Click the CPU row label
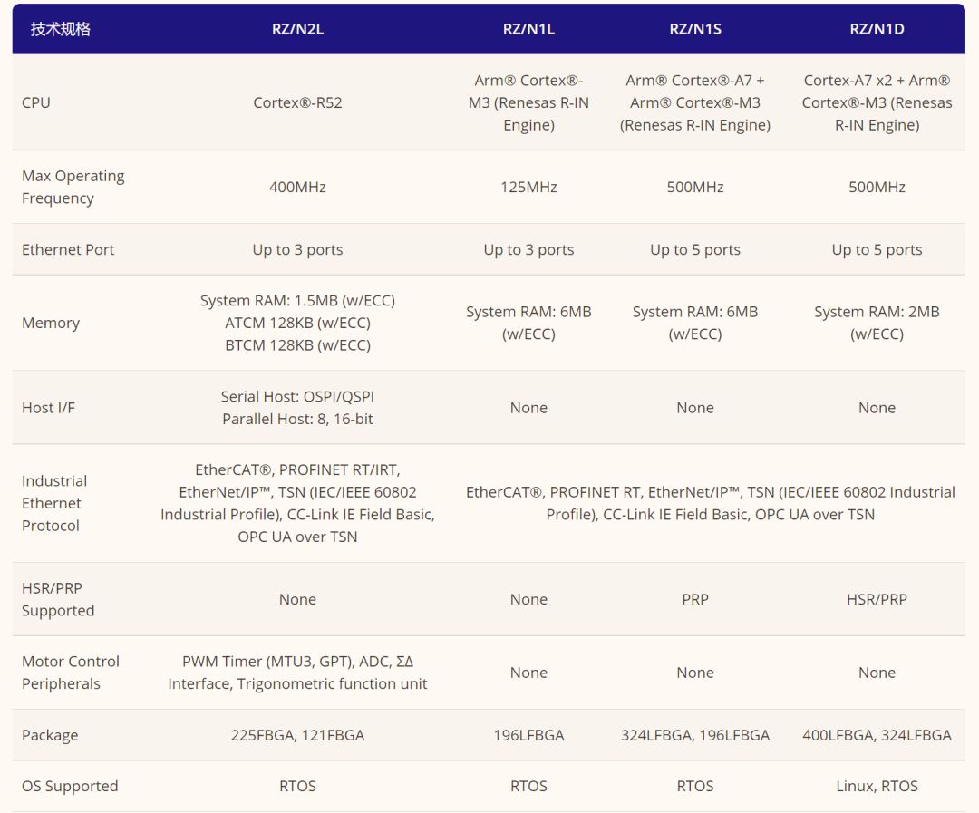The height and width of the screenshot is (813, 979). point(36,102)
